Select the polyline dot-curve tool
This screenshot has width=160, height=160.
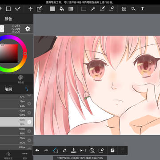pyautogui.click(x=17, y=9)
